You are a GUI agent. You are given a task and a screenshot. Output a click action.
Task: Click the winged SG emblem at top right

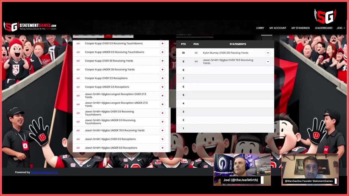(325, 16)
